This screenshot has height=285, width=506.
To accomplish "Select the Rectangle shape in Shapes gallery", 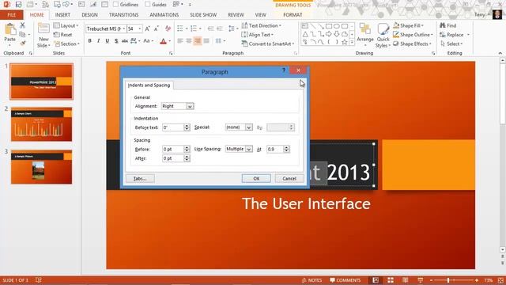I will 329,26.
